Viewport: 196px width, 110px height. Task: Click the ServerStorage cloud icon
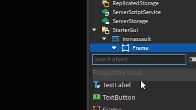point(106,21)
